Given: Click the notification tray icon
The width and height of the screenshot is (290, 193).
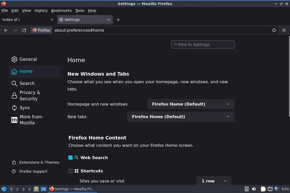Looking at the screenshot, I should [x=276, y=188].
